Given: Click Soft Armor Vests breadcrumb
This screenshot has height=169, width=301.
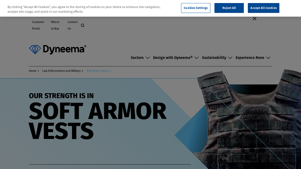Looking at the screenshot, I should [97, 71].
